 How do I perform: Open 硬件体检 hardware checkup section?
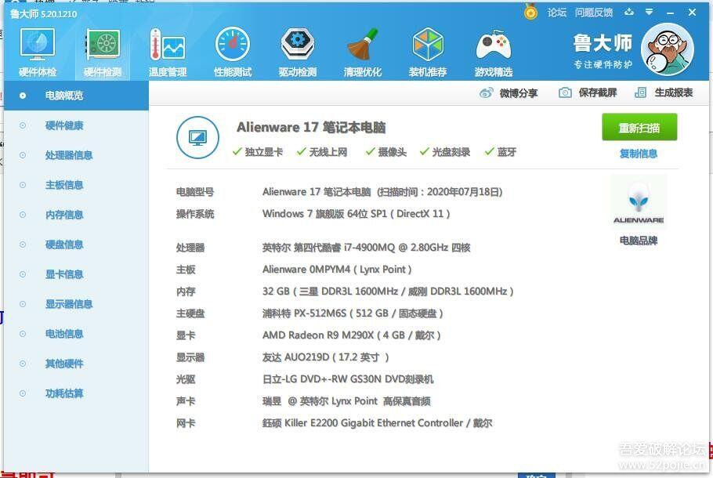[x=37, y=52]
